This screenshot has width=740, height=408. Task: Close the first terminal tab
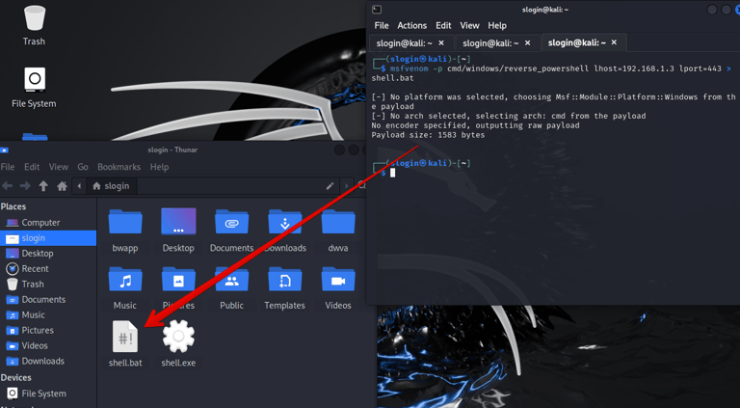coord(441,43)
